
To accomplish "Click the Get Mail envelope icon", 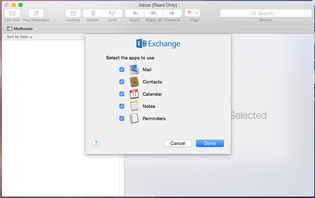I will [x=12, y=13].
